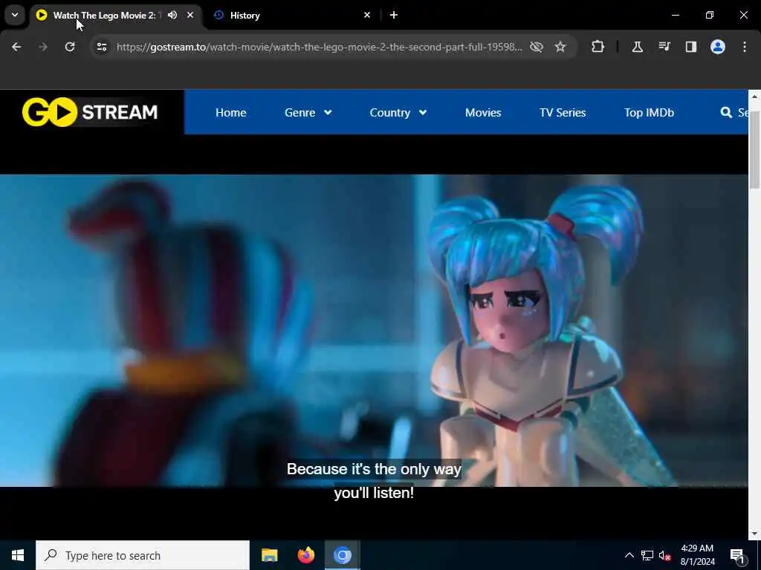The height and width of the screenshot is (570, 761).
Task: Mute the tab audio speaker icon
Action: pos(172,15)
